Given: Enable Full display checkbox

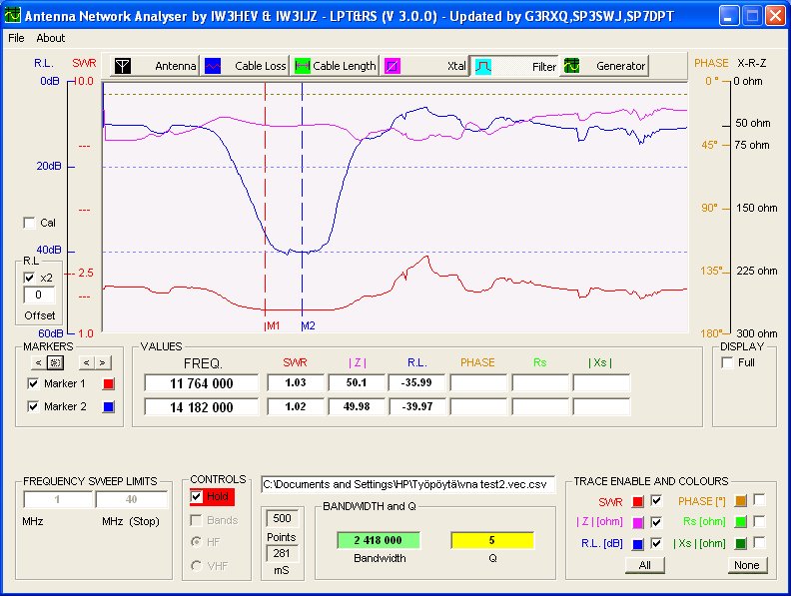Looking at the screenshot, I should 727,362.
